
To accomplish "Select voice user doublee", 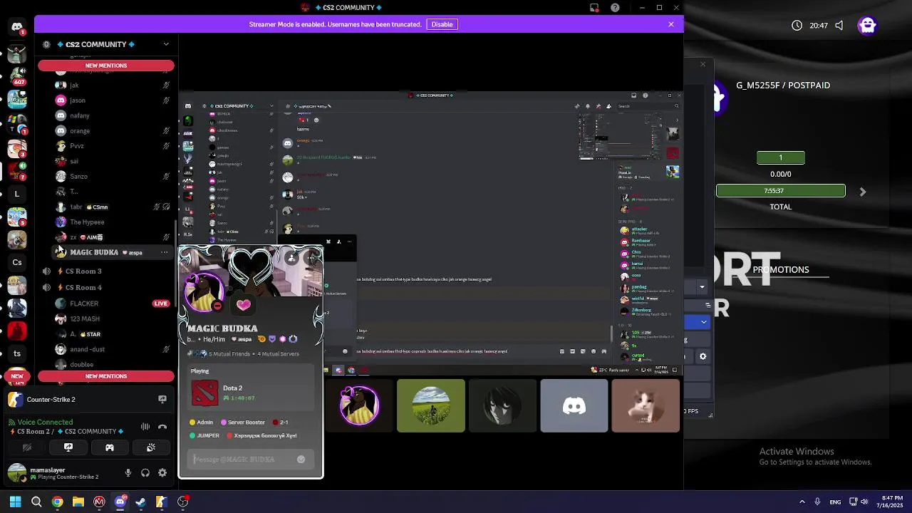I will coord(113,364).
